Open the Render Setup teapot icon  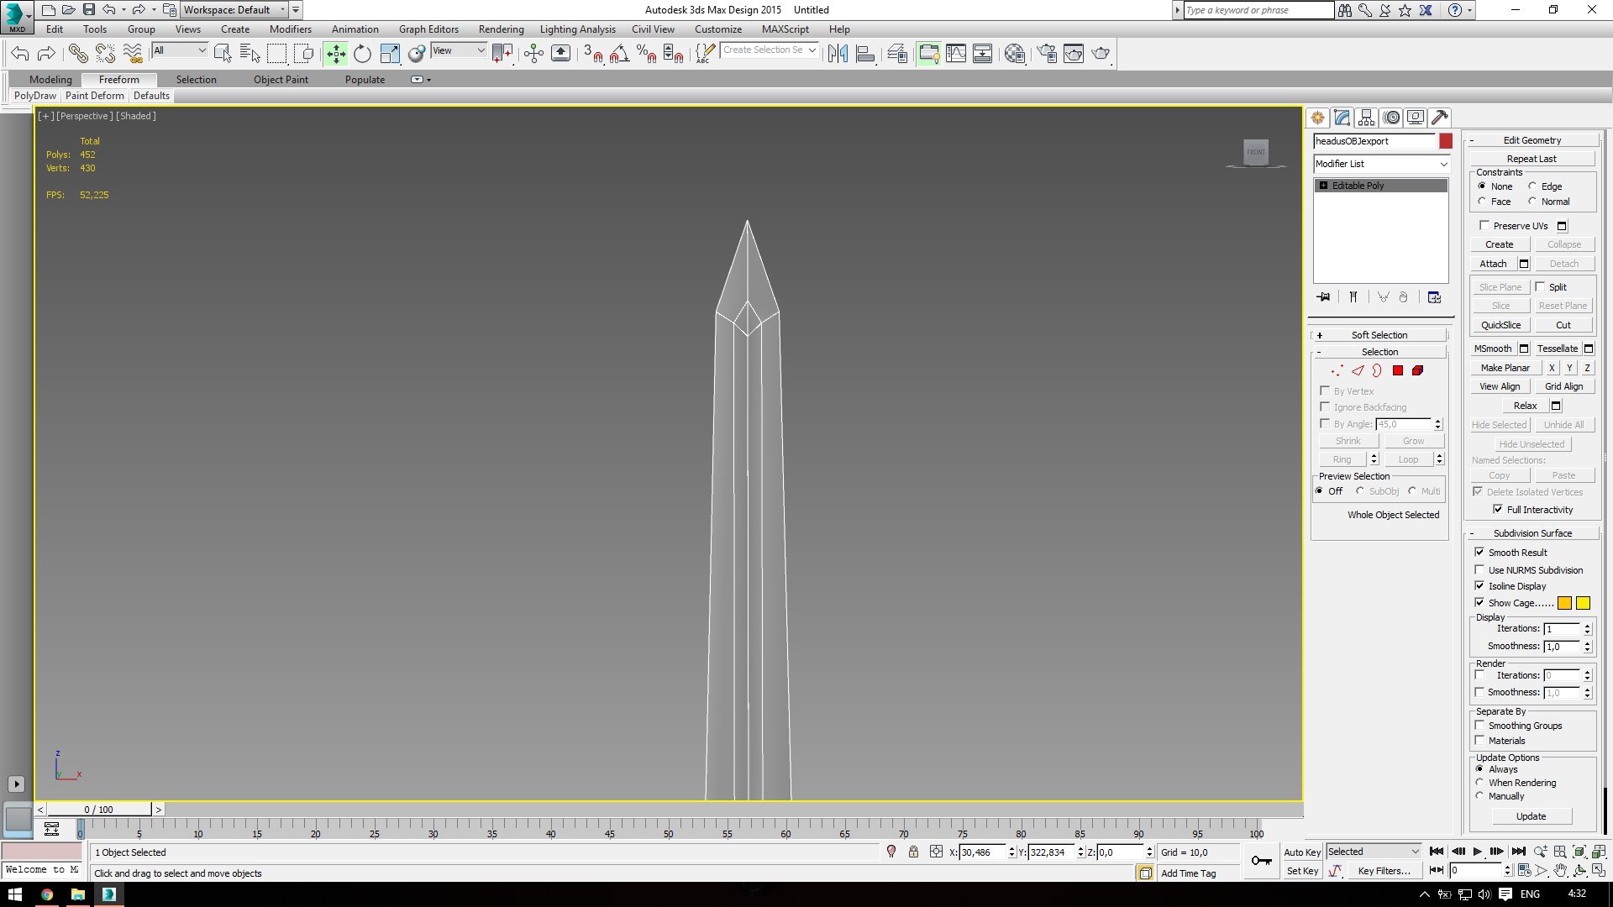point(1047,54)
